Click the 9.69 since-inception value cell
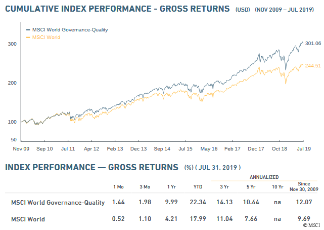The image size is (324, 230). (x=304, y=219)
